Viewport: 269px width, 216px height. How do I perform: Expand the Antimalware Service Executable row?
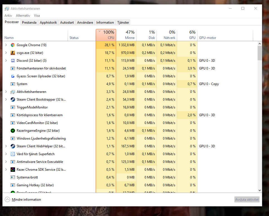6,162
